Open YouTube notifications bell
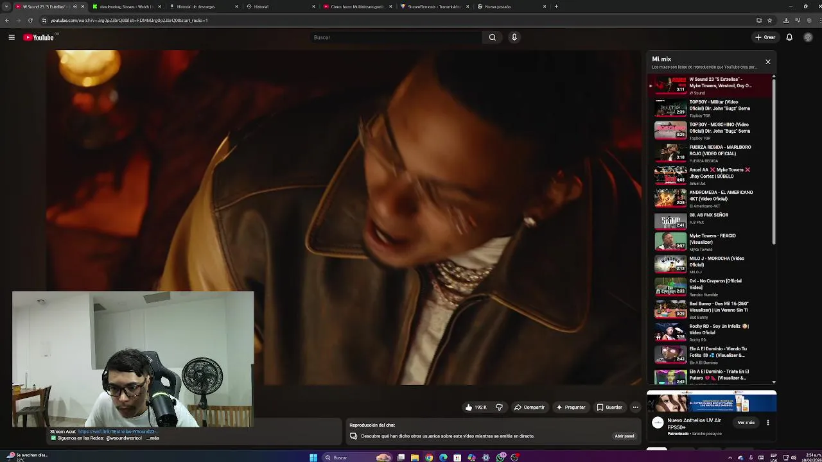The image size is (822, 462). pyautogui.click(x=789, y=37)
